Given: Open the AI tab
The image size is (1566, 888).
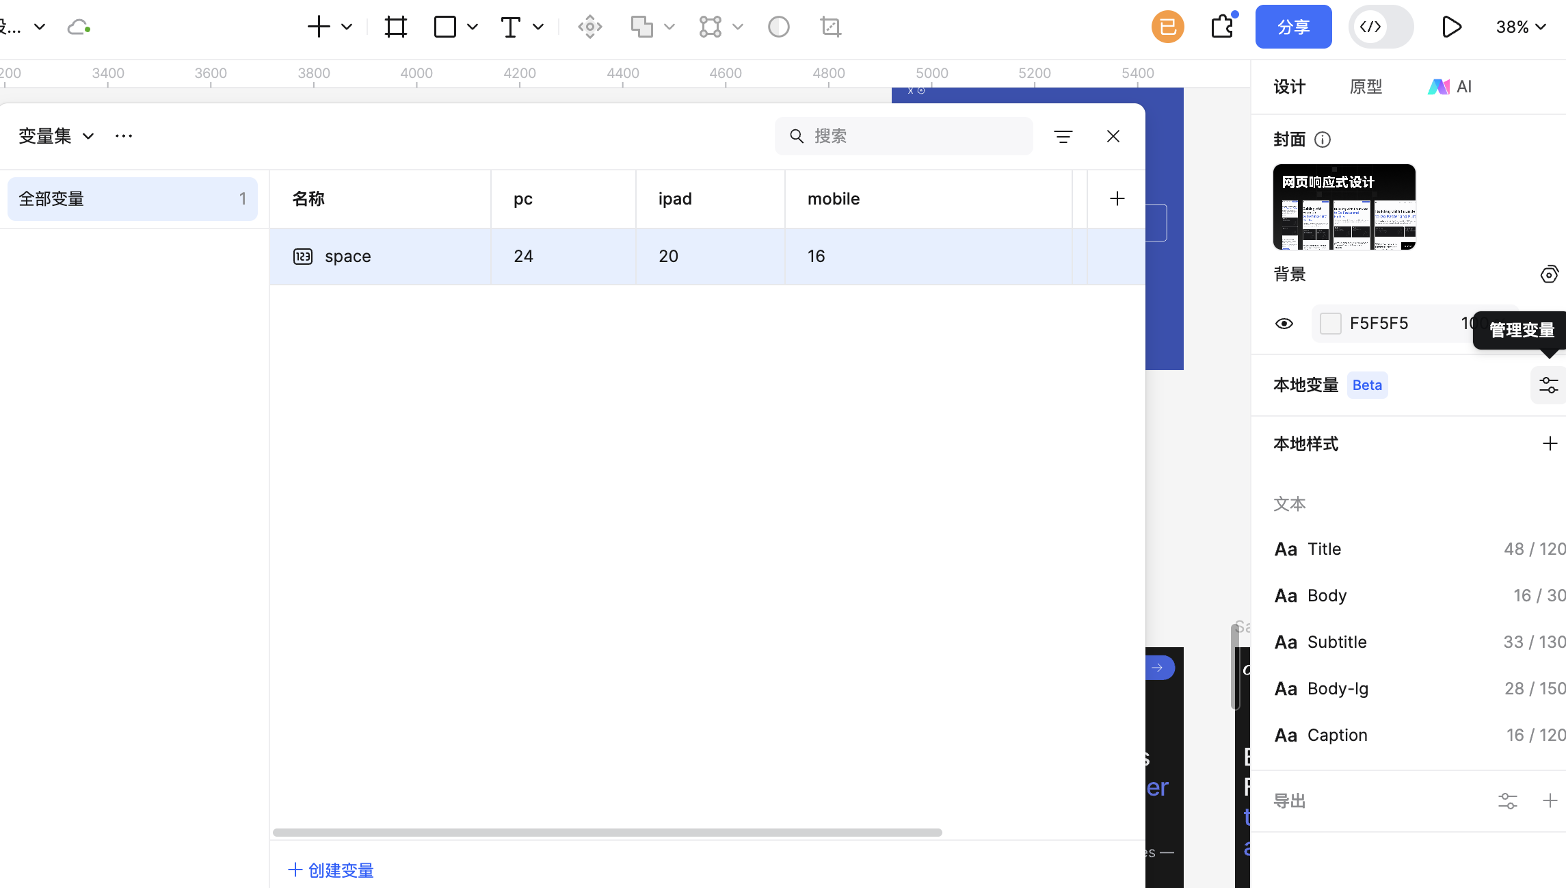Looking at the screenshot, I should [1450, 87].
